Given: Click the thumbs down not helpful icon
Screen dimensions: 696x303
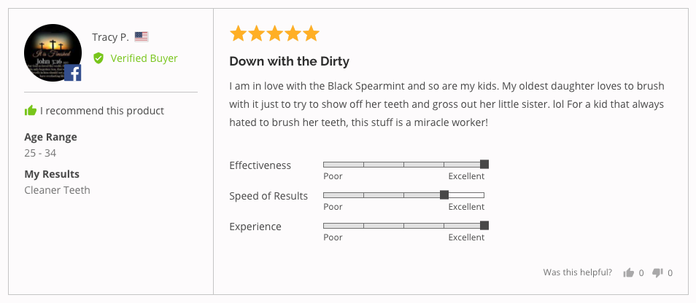Looking at the screenshot, I should click(x=657, y=273).
